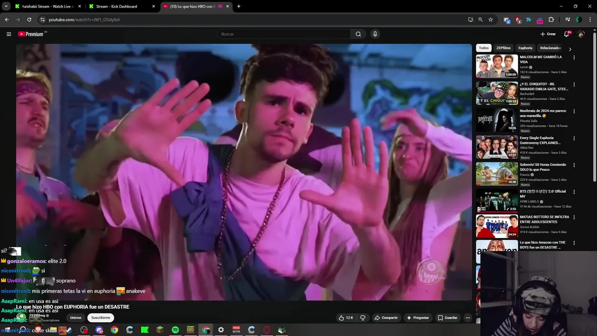Go back in the browser
Screen dimensions: 597x336
[7, 20]
